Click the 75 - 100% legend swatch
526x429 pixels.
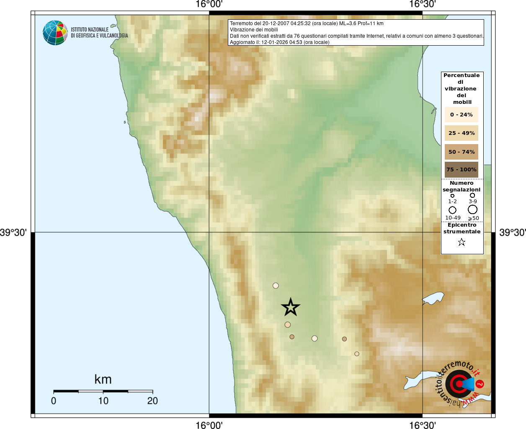(x=462, y=170)
